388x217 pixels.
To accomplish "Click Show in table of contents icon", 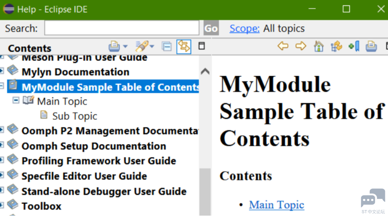I will pos(336,46).
